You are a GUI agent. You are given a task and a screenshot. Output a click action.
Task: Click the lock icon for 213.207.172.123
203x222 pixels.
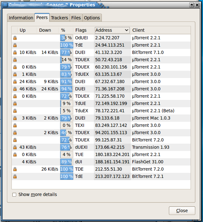pos(15,176)
